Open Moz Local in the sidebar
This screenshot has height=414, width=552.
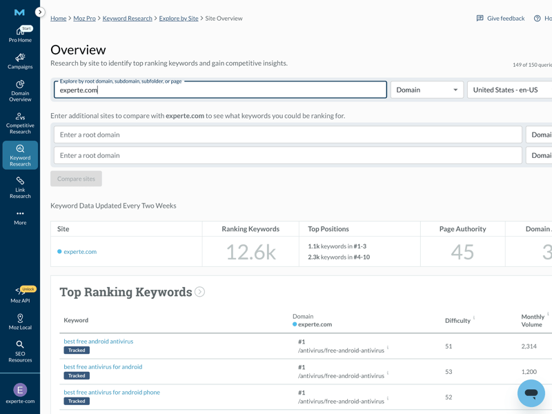coord(20,322)
